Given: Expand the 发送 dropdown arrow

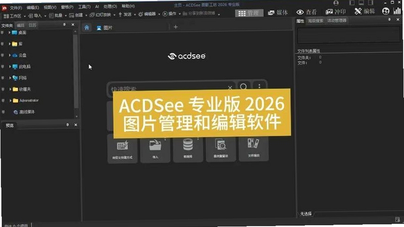Looking at the screenshot, I should (x=135, y=15).
